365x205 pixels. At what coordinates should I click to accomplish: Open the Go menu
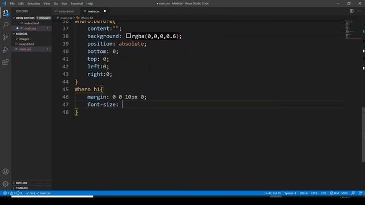click(56, 3)
